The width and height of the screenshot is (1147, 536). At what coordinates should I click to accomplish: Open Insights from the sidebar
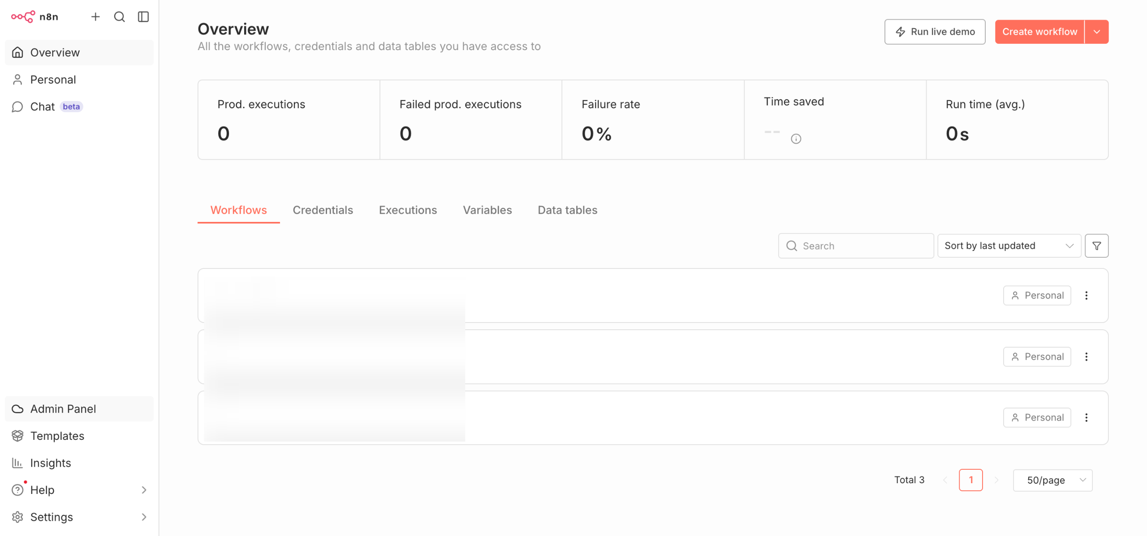pyautogui.click(x=50, y=463)
